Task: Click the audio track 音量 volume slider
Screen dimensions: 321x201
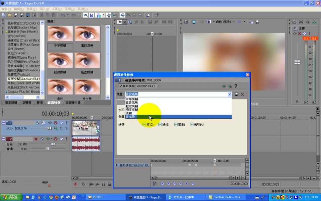Action: [52, 144]
